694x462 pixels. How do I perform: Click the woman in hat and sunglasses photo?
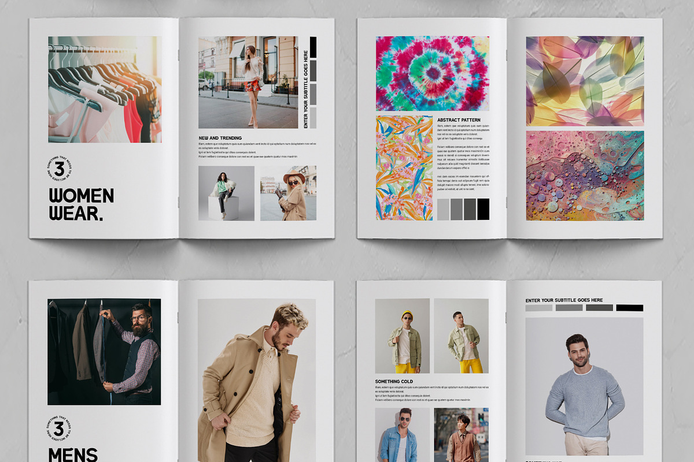tap(288, 193)
